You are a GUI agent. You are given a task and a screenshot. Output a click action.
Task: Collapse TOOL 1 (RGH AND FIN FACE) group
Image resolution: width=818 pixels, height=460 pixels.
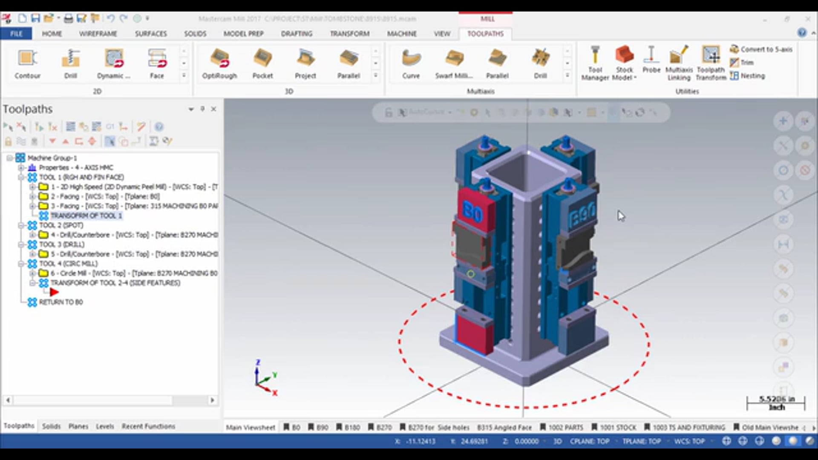[x=21, y=177]
